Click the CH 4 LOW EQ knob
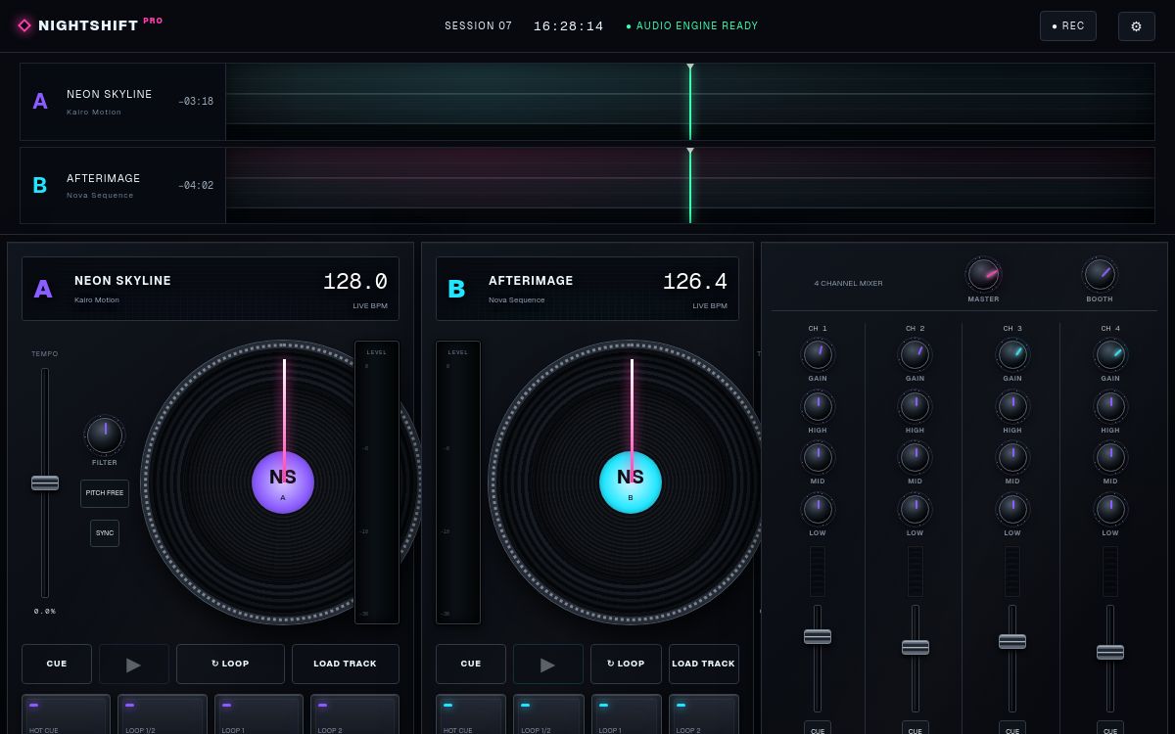Image resolution: width=1175 pixels, height=734 pixels. tap(1110, 509)
